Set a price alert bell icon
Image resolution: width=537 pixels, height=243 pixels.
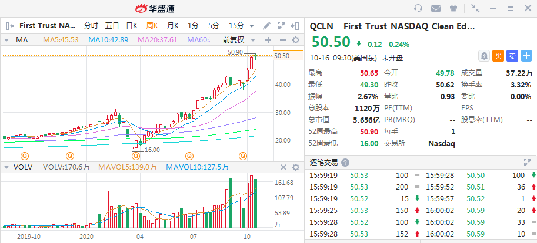pyautogui.click(x=484, y=56)
